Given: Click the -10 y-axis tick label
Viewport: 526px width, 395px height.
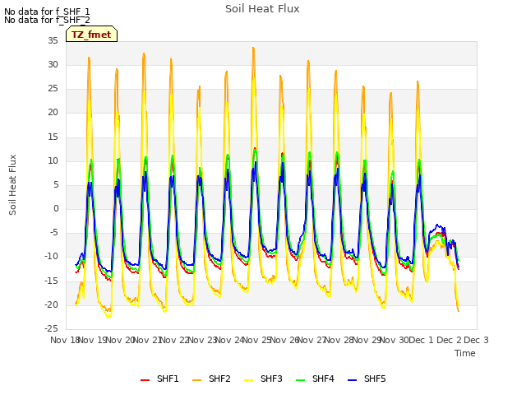Looking at the screenshot, I should (x=52, y=257).
